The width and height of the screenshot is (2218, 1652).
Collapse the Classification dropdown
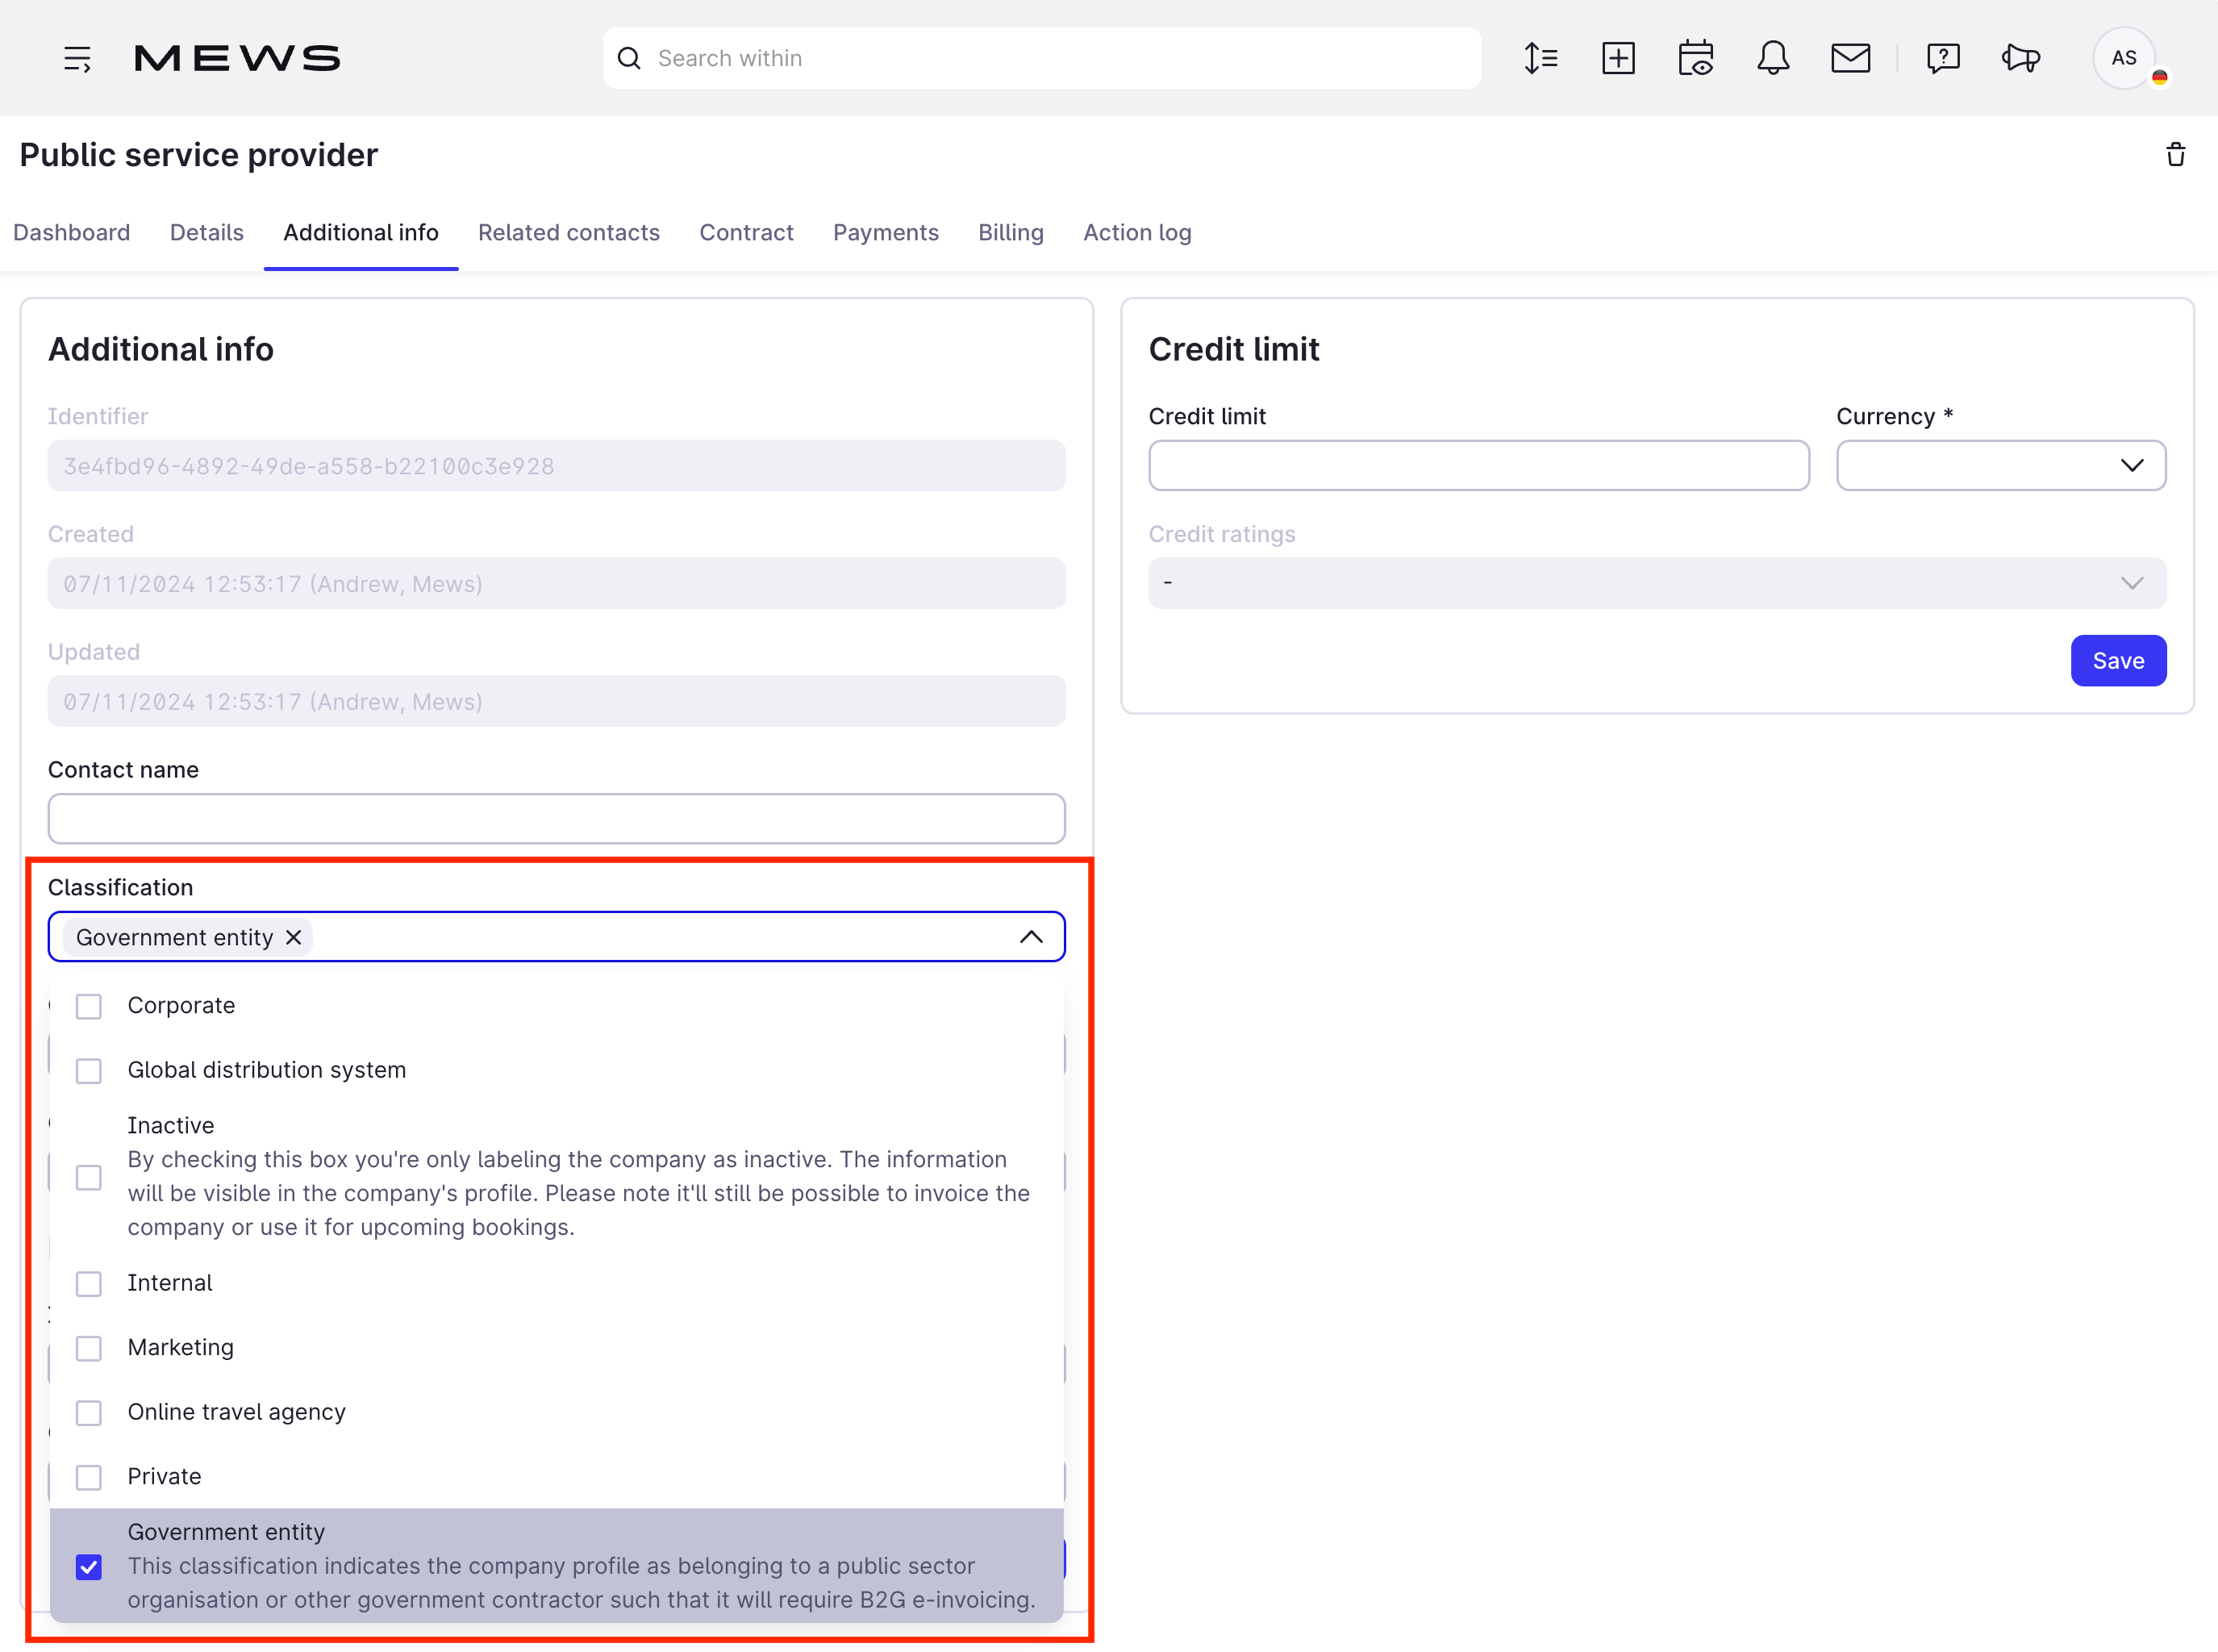(1031, 937)
